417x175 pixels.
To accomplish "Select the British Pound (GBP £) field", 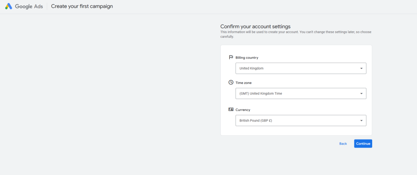I will click(x=301, y=121).
